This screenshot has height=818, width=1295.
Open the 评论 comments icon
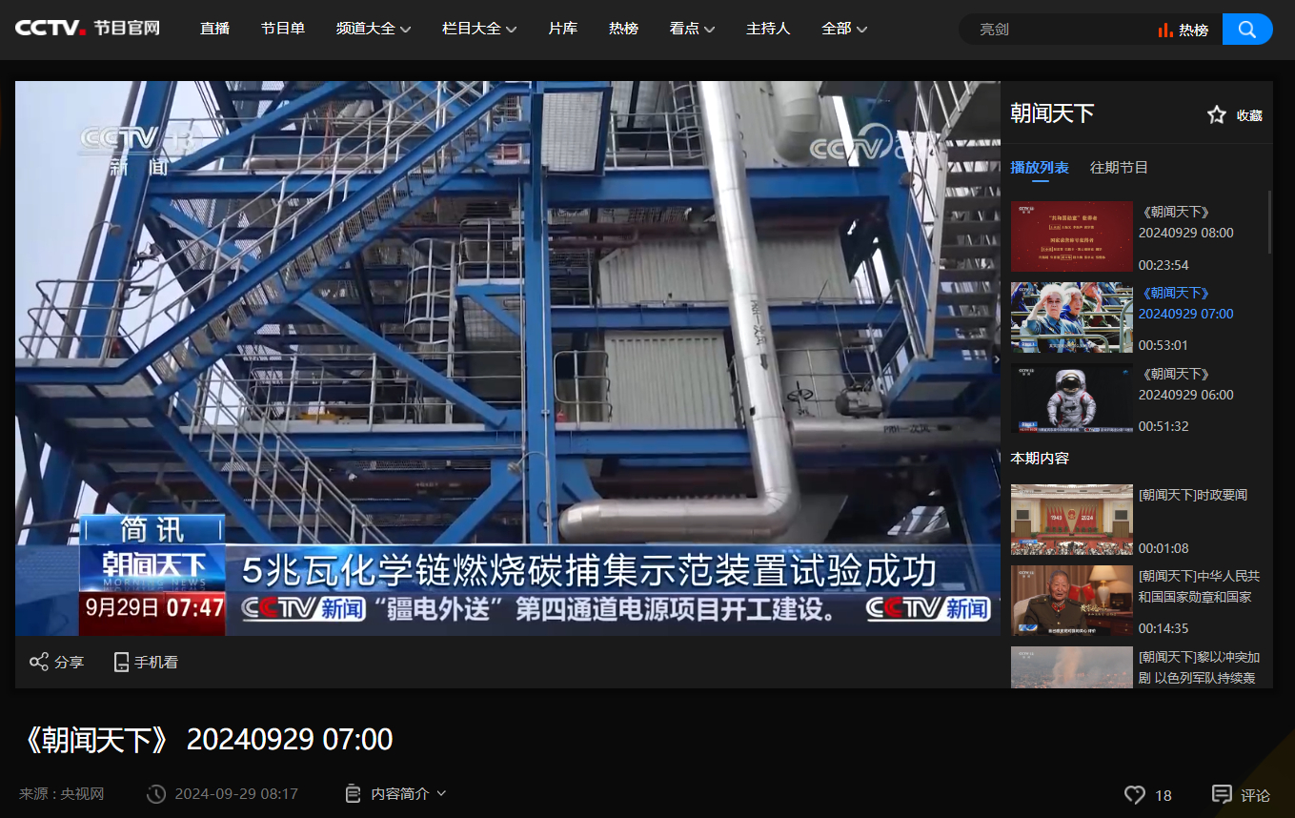coord(1222,794)
